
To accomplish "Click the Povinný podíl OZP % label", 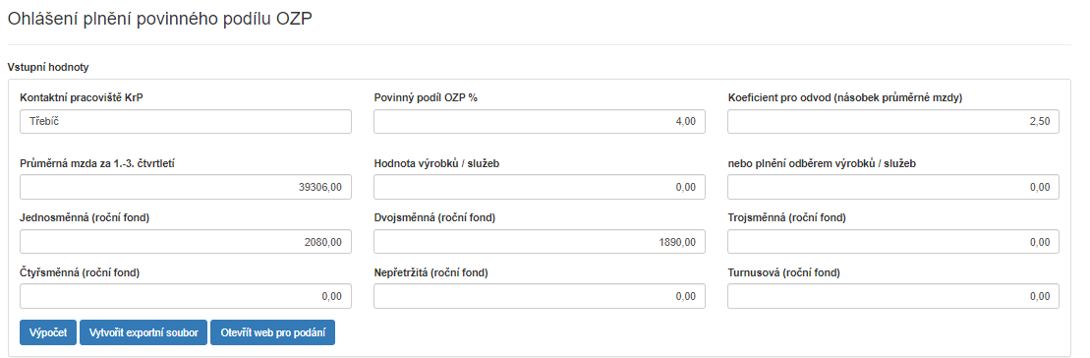I will 426,98.
